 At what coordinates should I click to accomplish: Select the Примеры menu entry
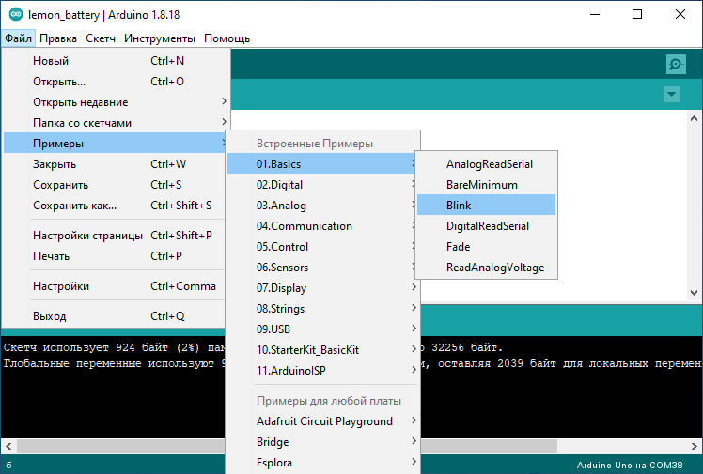(115, 144)
